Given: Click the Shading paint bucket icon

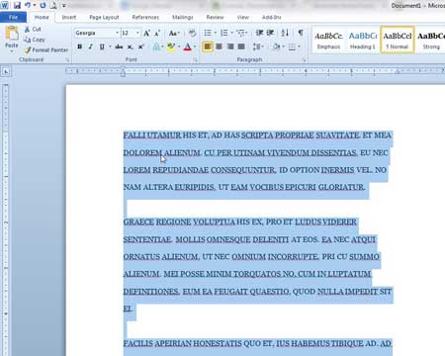Looking at the screenshot, I should 276,46.
